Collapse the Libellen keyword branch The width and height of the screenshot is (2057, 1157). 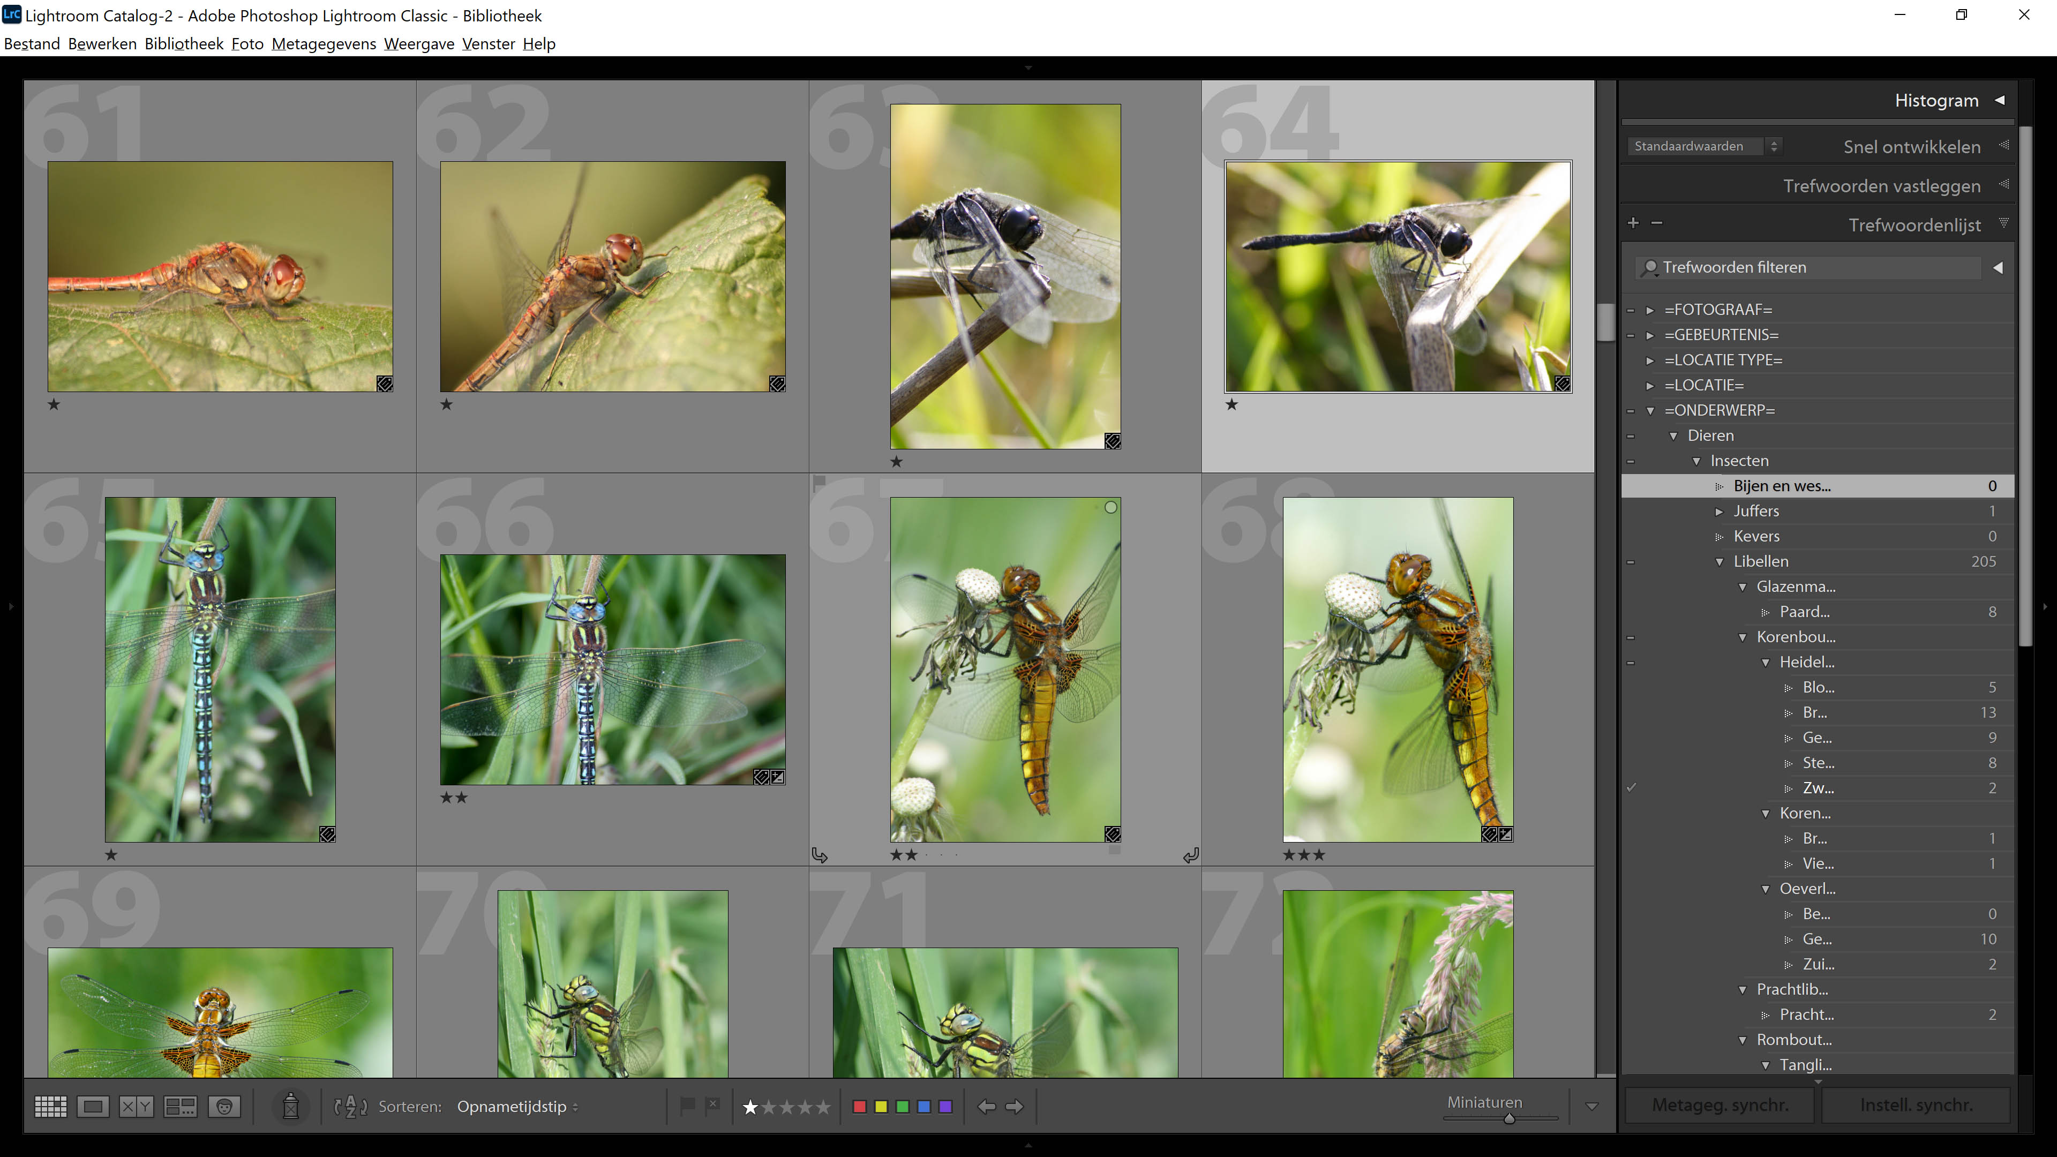1719,562
